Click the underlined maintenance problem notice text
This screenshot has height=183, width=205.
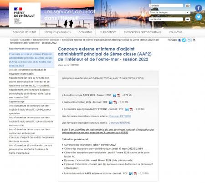(x=108, y=131)
